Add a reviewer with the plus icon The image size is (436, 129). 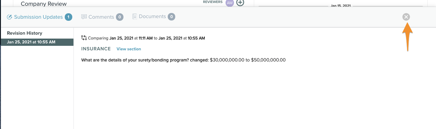point(240,3)
